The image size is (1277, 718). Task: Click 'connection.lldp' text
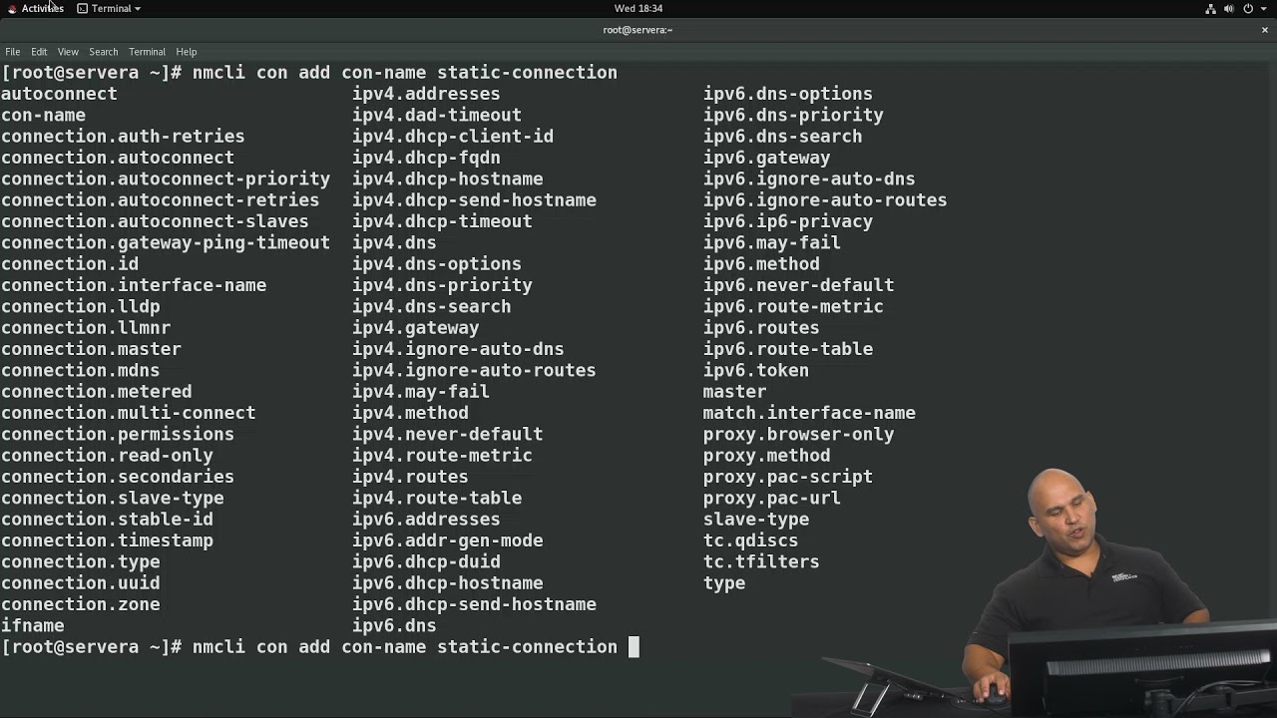click(x=80, y=306)
